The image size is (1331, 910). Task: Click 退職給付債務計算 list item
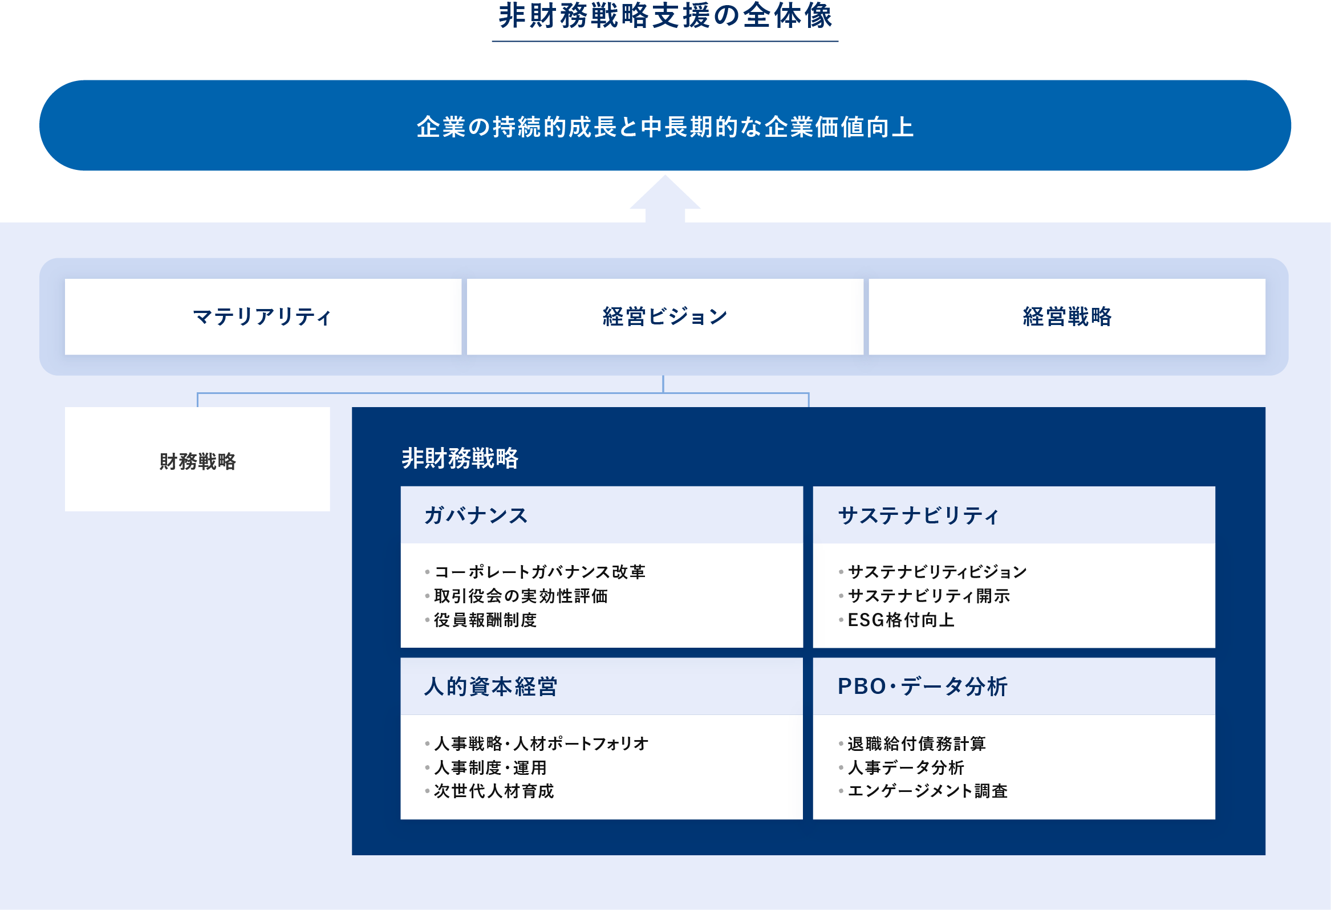(x=916, y=744)
